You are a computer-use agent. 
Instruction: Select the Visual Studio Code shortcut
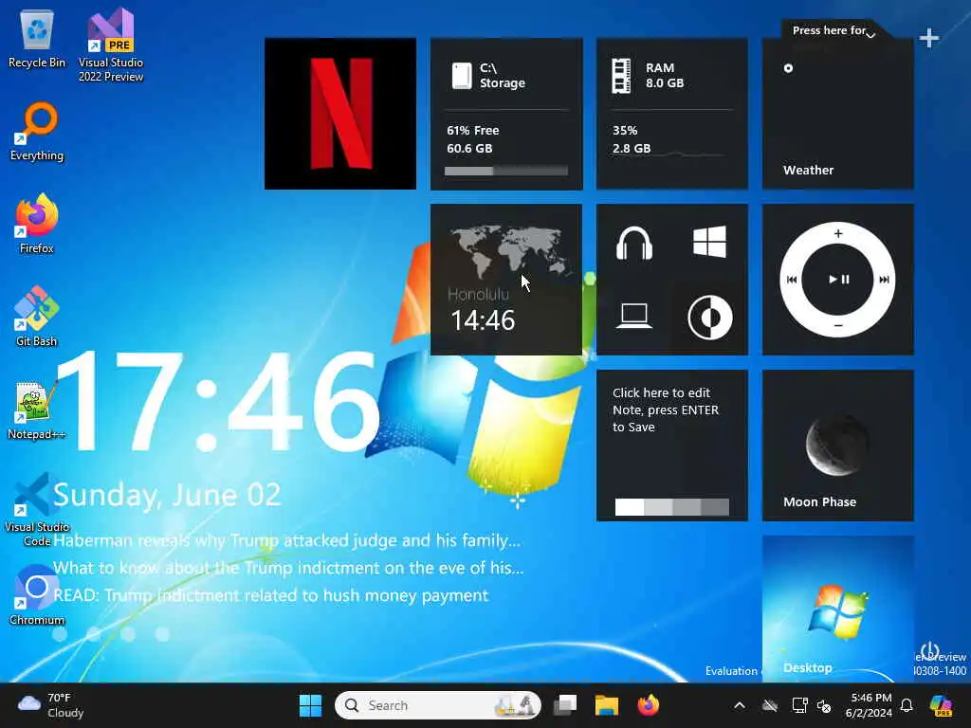tap(37, 509)
